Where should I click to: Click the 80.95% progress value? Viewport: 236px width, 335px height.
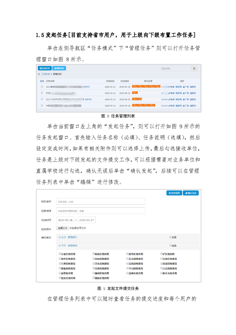[x=165, y=106]
